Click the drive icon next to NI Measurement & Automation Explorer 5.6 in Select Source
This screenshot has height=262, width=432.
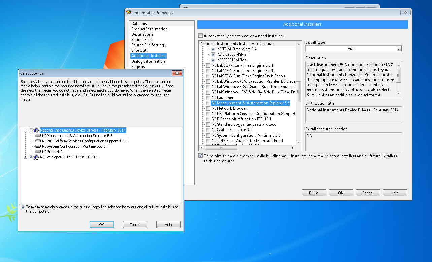(x=38, y=136)
